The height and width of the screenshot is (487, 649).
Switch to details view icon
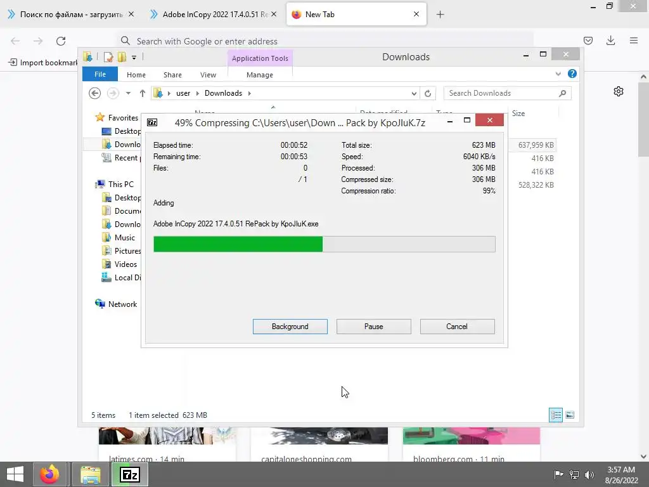click(x=555, y=415)
